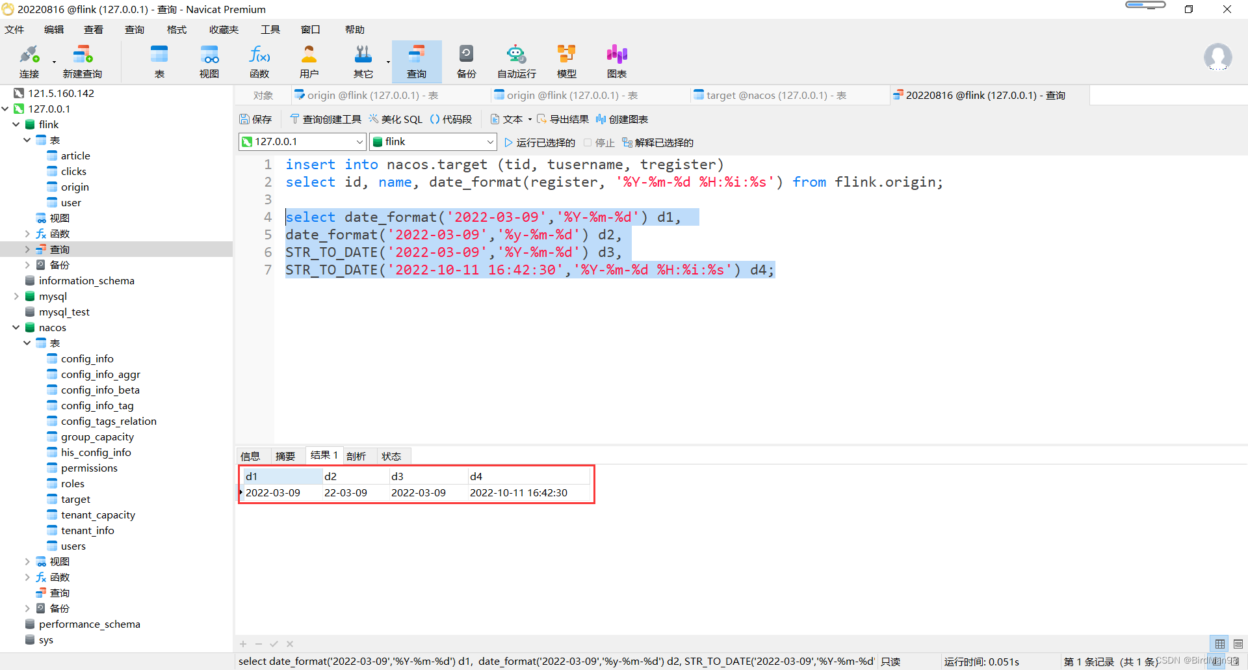Collapse the 127.0.0.1 connection tree node
Screen dimensions: 1248x670
tap(5, 109)
